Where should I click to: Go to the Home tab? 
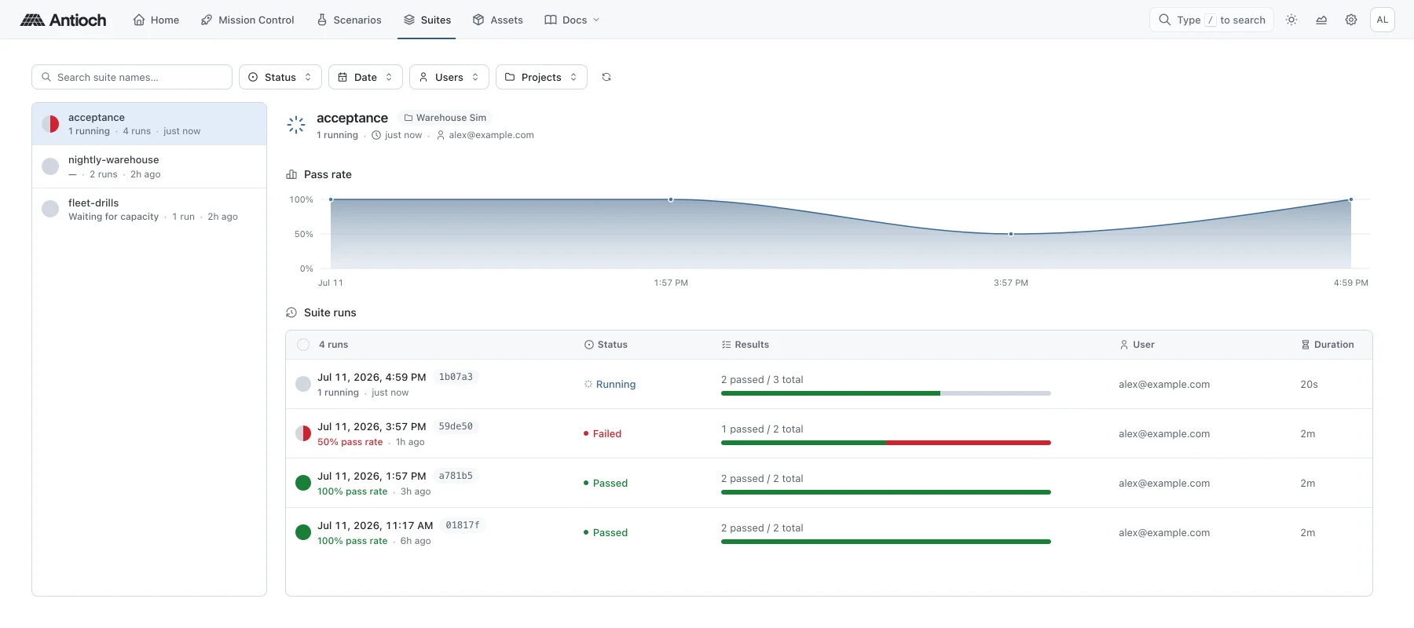pyautogui.click(x=156, y=20)
